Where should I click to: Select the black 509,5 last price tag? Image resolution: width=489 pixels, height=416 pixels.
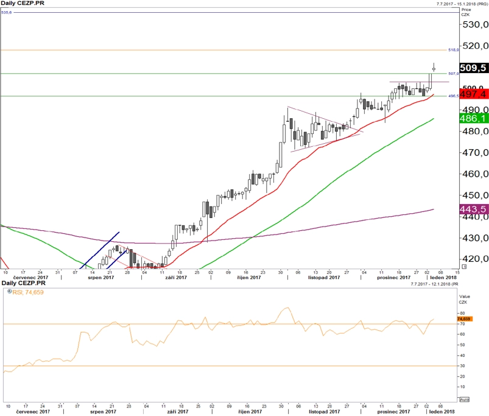(473, 68)
